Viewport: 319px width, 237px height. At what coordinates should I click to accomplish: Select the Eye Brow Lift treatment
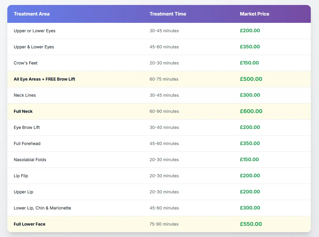point(27,127)
